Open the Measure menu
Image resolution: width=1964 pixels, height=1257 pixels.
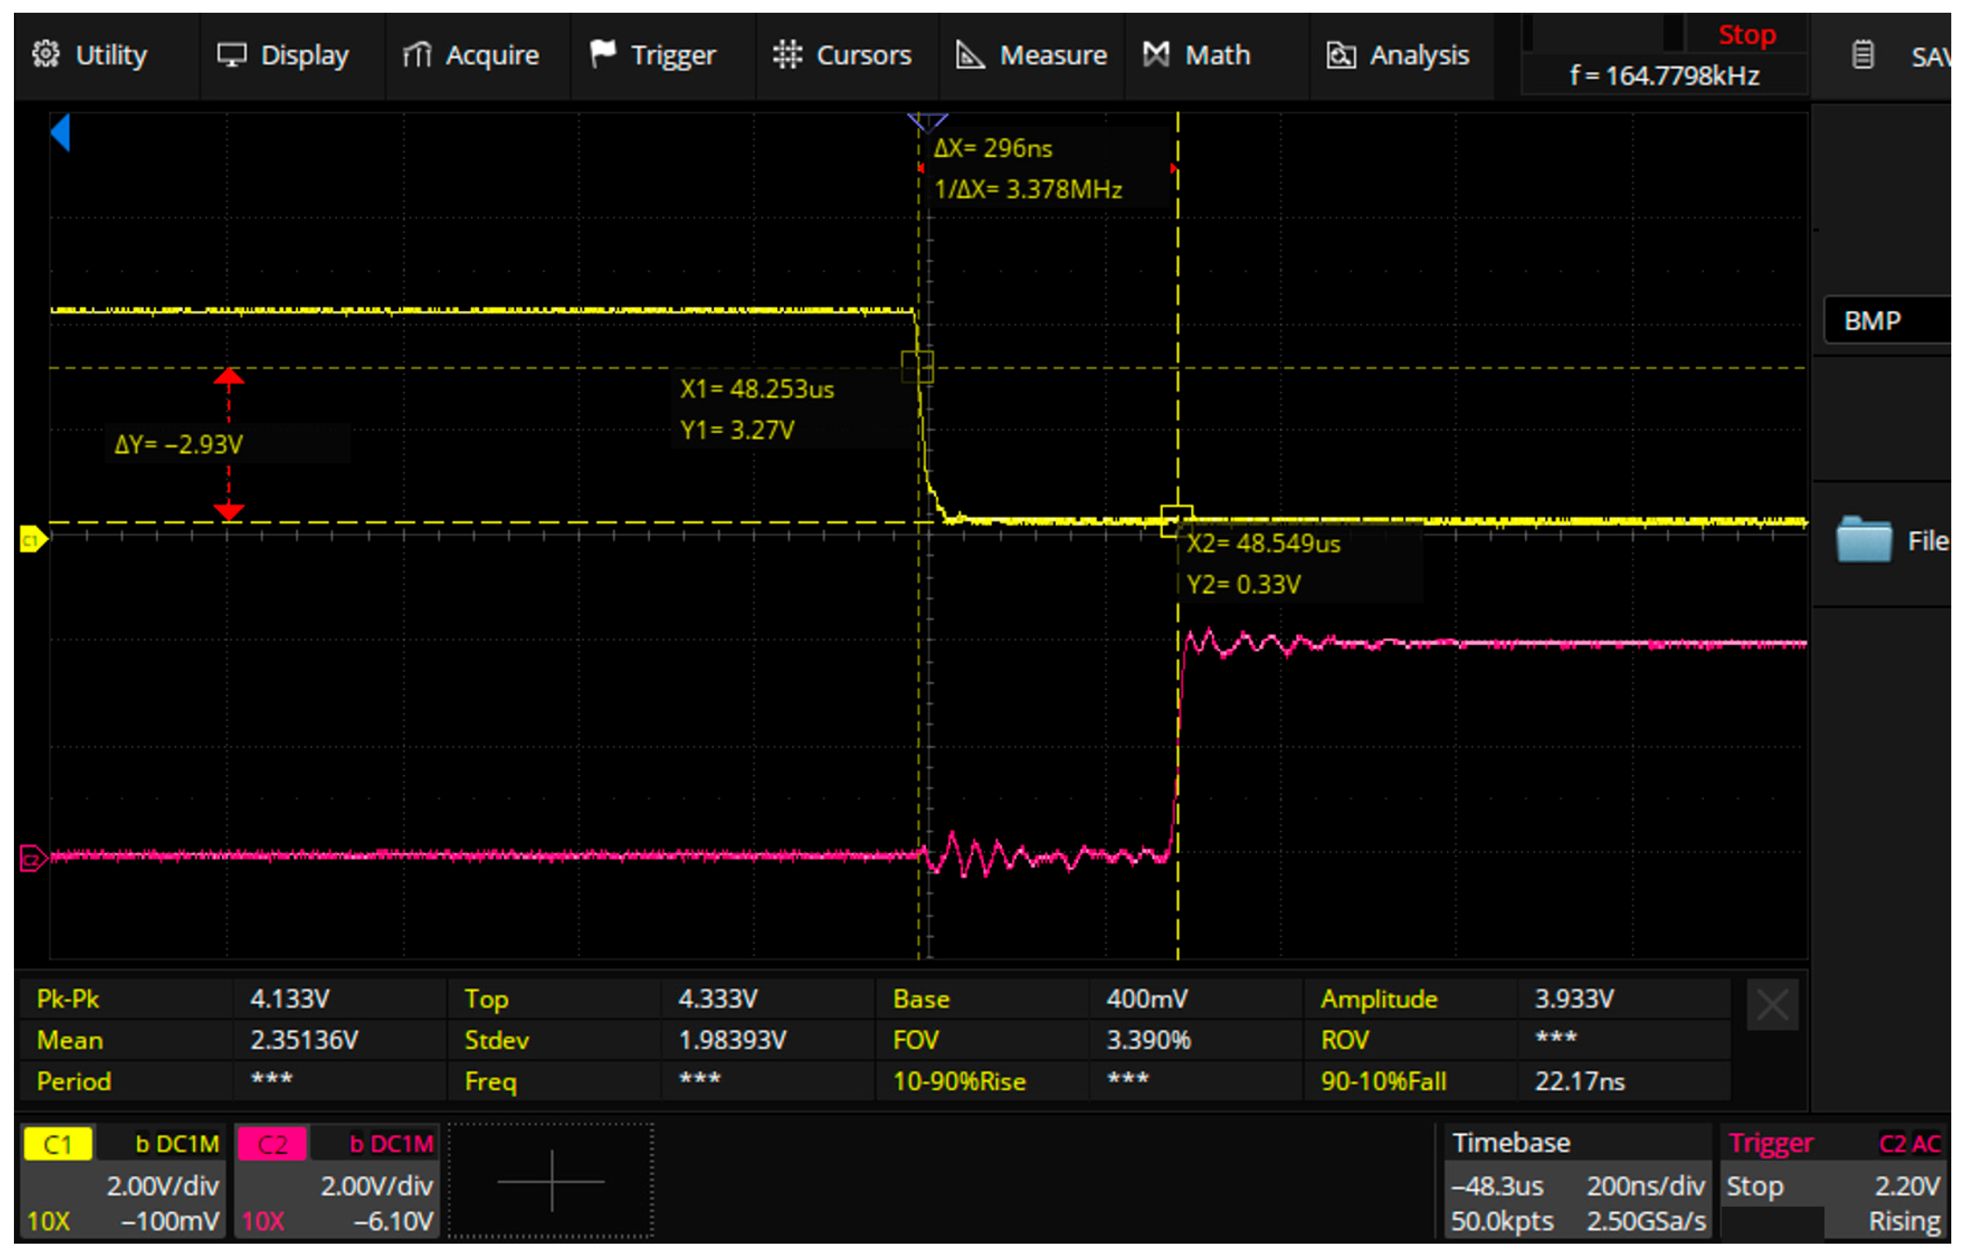tap(1032, 55)
